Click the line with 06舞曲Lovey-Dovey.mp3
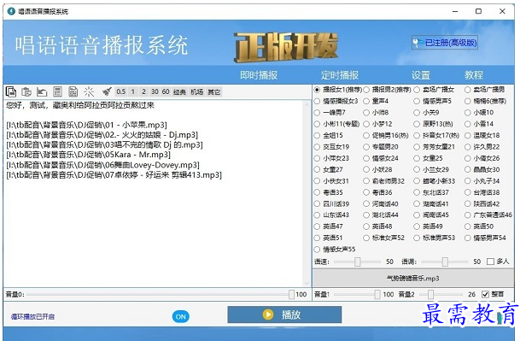 (102, 165)
